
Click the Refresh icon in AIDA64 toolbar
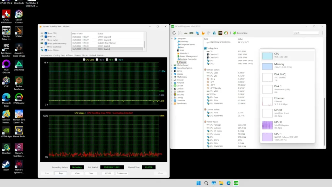[x=174, y=33]
